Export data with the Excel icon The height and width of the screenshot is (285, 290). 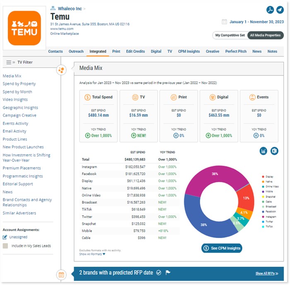(x=274, y=151)
